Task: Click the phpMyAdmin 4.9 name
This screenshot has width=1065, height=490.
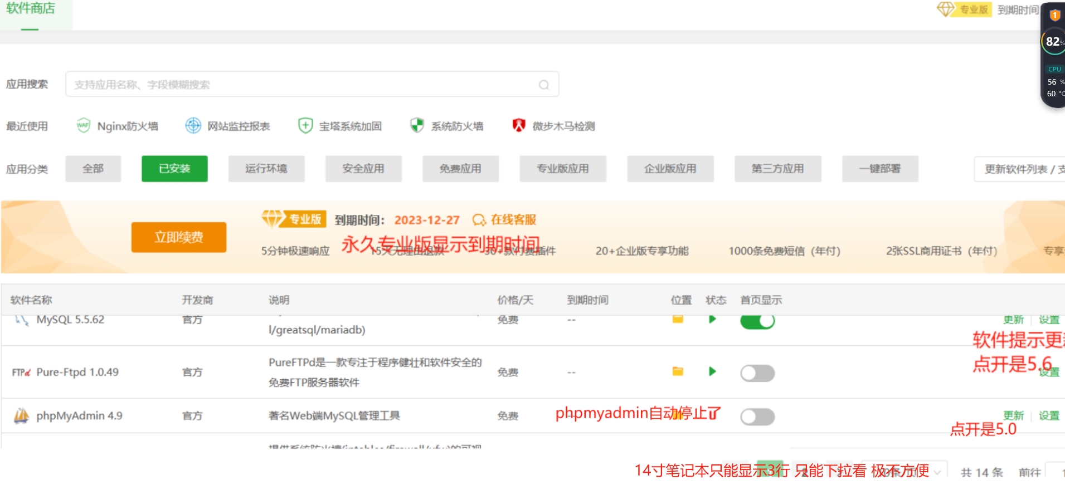Action: (x=79, y=416)
